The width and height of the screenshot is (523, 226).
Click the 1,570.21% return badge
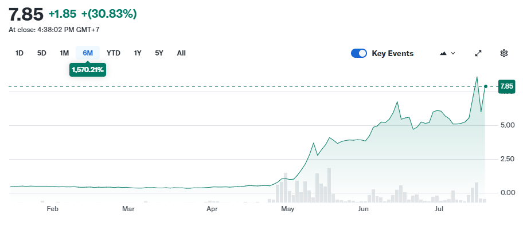click(88, 70)
